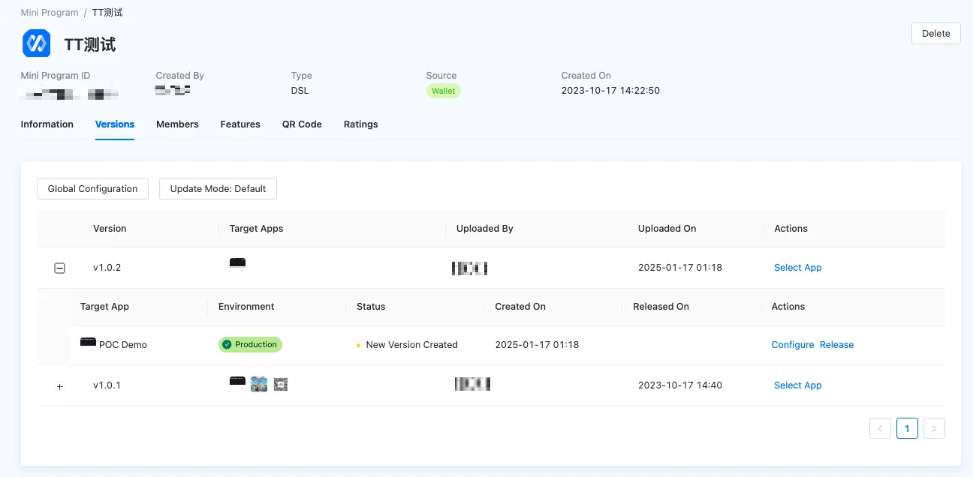Click the Release link for POC Demo
Image resolution: width=973 pixels, height=477 pixels.
point(836,345)
